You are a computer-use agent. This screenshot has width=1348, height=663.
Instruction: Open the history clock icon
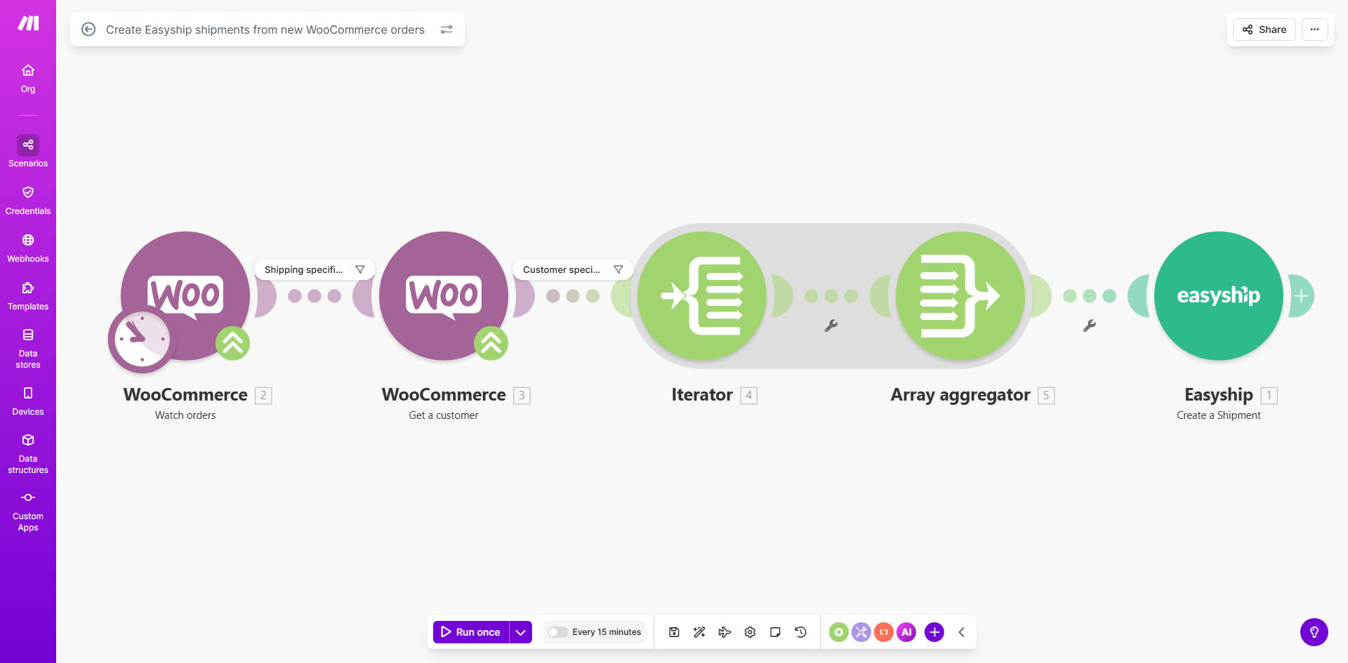(800, 632)
